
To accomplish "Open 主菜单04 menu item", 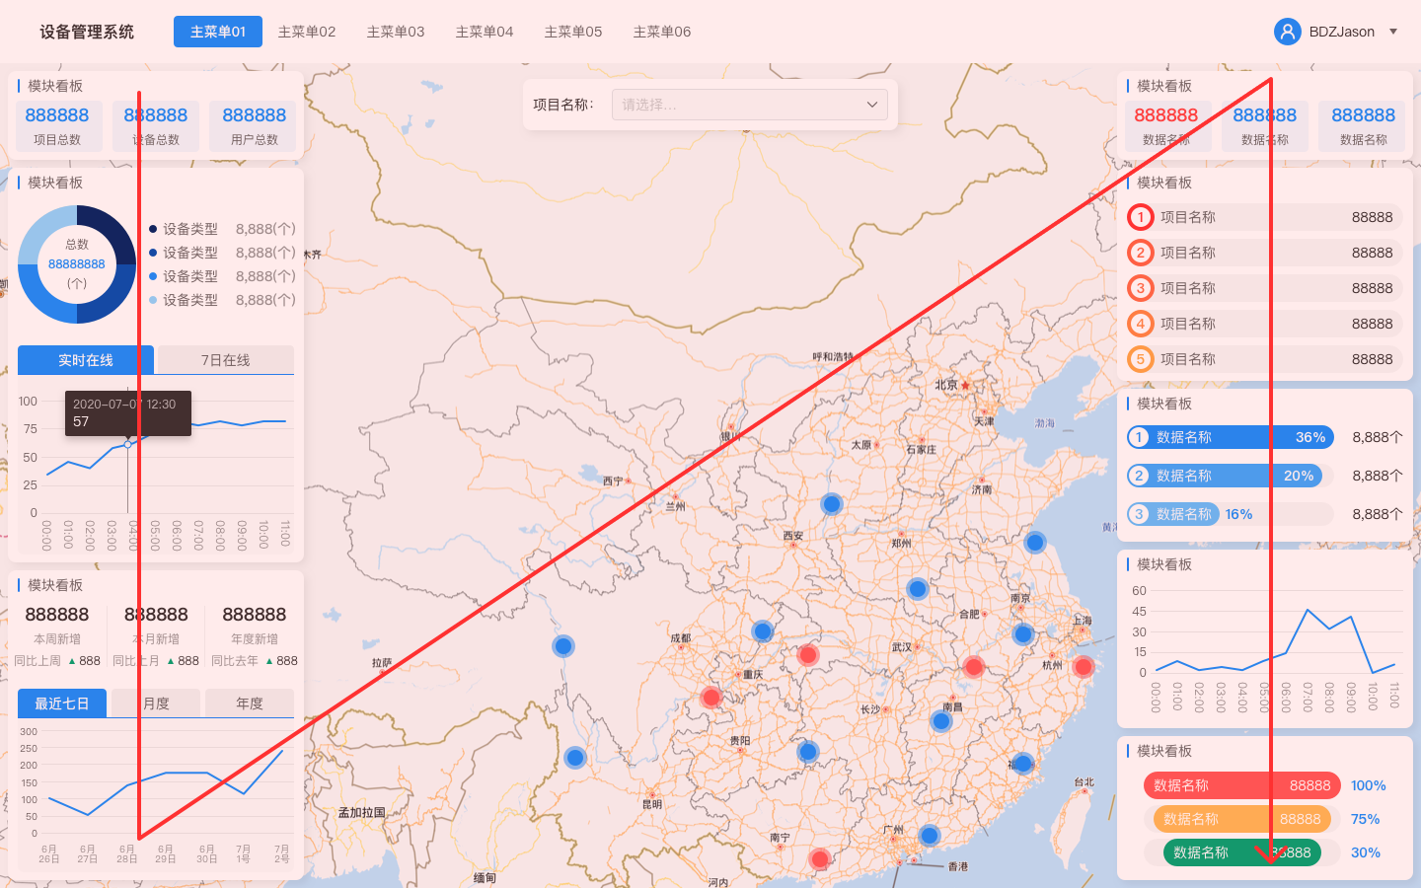I will coord(485,32).
